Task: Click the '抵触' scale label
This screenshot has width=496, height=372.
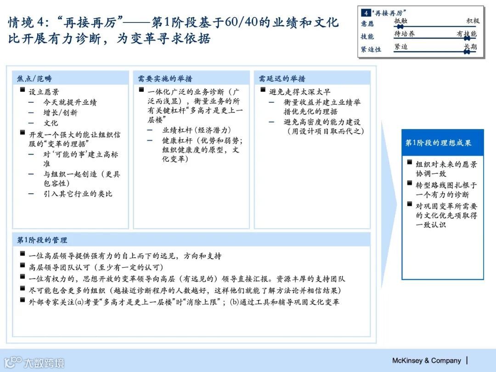Action: point(401,21)
